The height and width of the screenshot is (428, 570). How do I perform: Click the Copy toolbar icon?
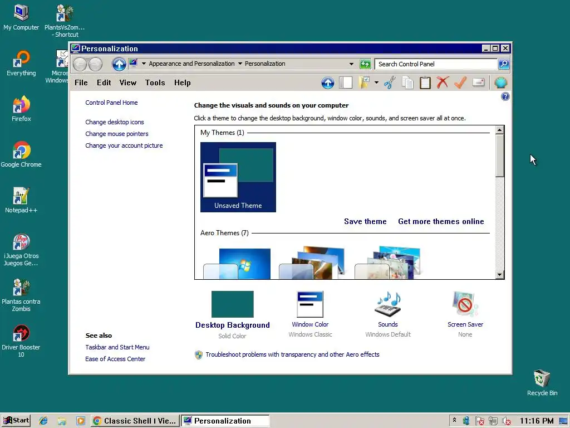pos(407,83)
